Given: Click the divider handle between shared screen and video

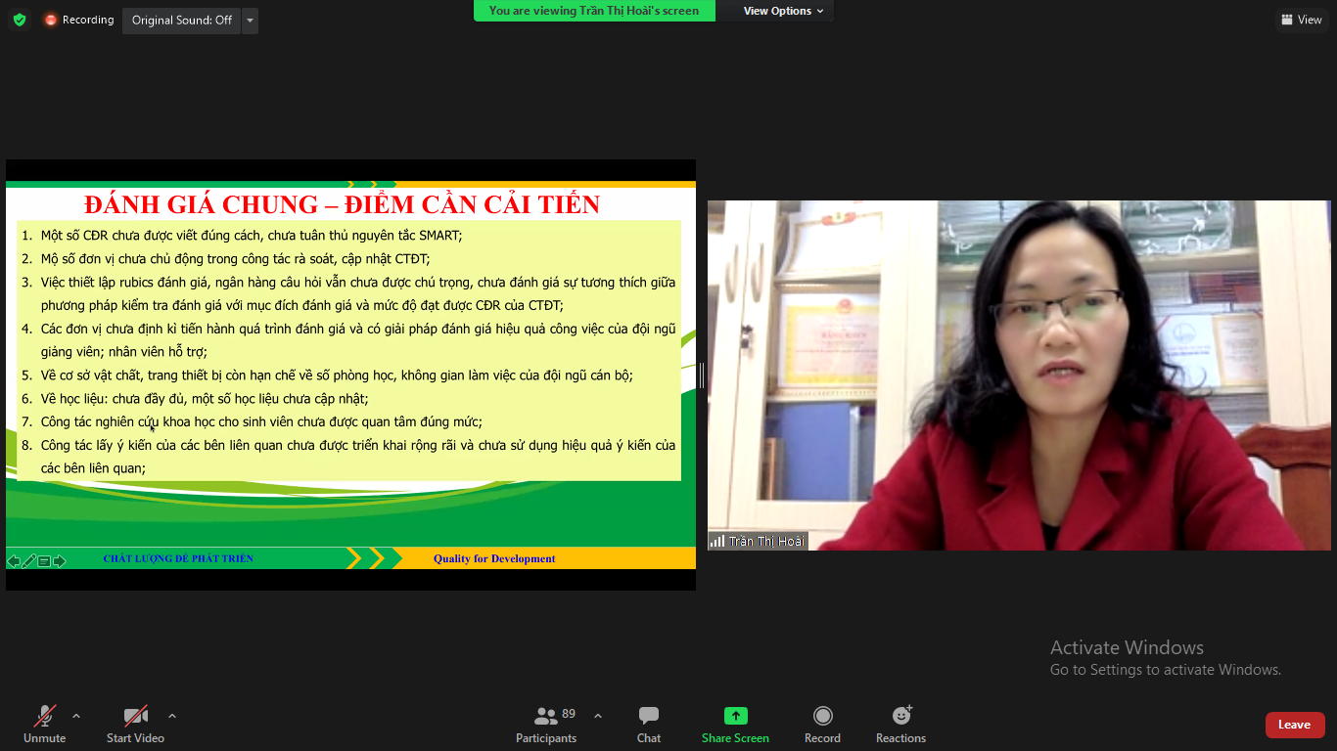Looking at the screenshot, I should click(x=702, y=375).
